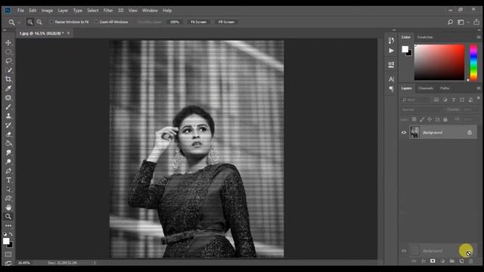Image resolution: width=484 pixels, height=272 pixels.
Task: Open the Actions panel play icon
Action: coord(391,51)
